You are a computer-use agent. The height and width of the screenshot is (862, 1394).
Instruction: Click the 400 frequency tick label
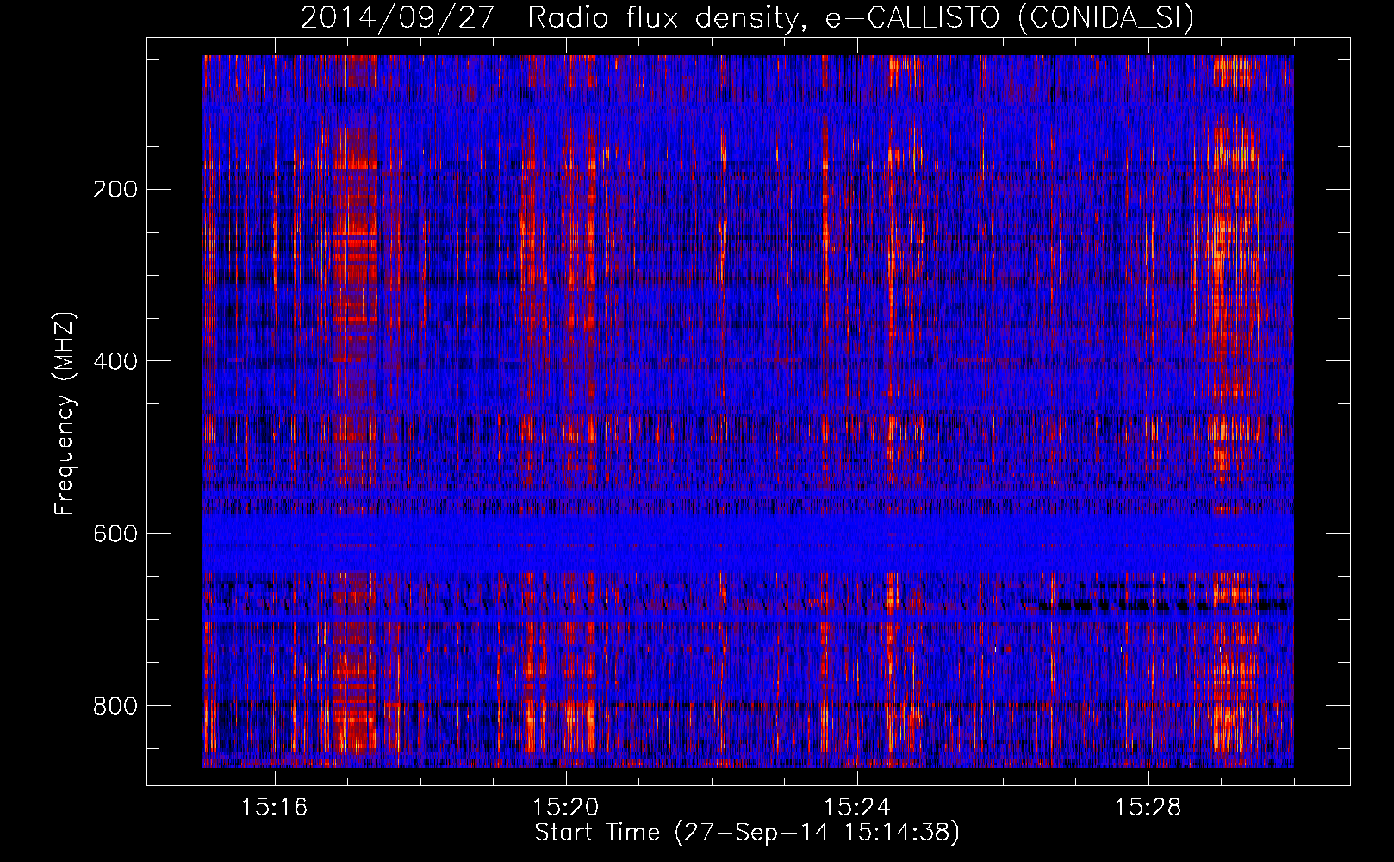pos(115,361)
